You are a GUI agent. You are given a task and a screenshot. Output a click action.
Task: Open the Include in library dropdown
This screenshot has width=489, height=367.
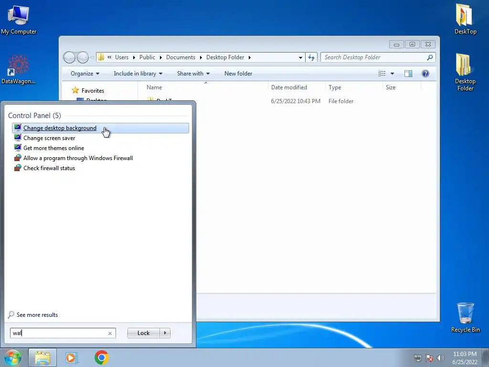coord(138,74)
